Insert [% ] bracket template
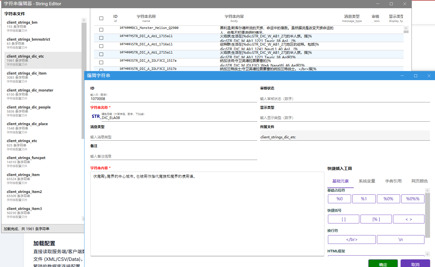This screenshot has width=435, height=267. [x=376, y=219]
